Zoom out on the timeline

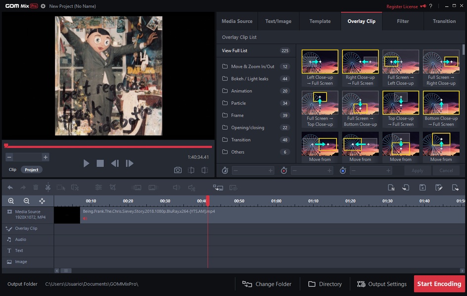pyautogui.click(x=27, y=201)
